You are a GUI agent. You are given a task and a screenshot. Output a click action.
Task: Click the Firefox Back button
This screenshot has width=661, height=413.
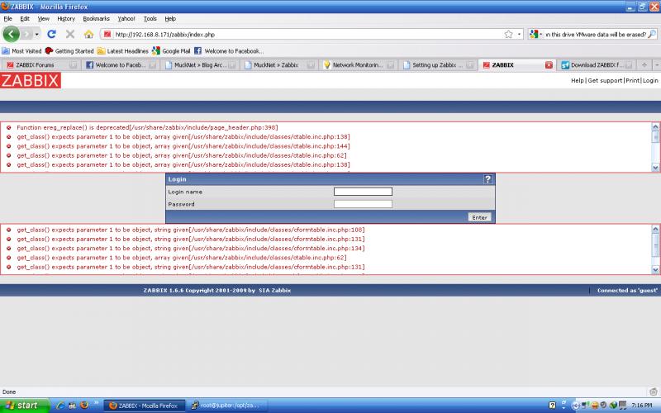[12, 34]
